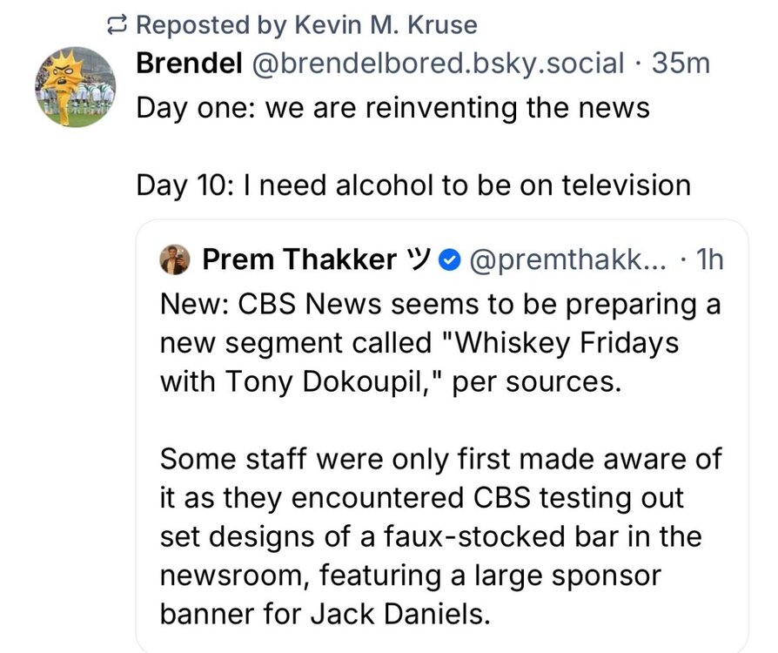Click the blue verified checkmark badge
The height and width of the screenshot is (653, 778).
(x=449, y=259)
